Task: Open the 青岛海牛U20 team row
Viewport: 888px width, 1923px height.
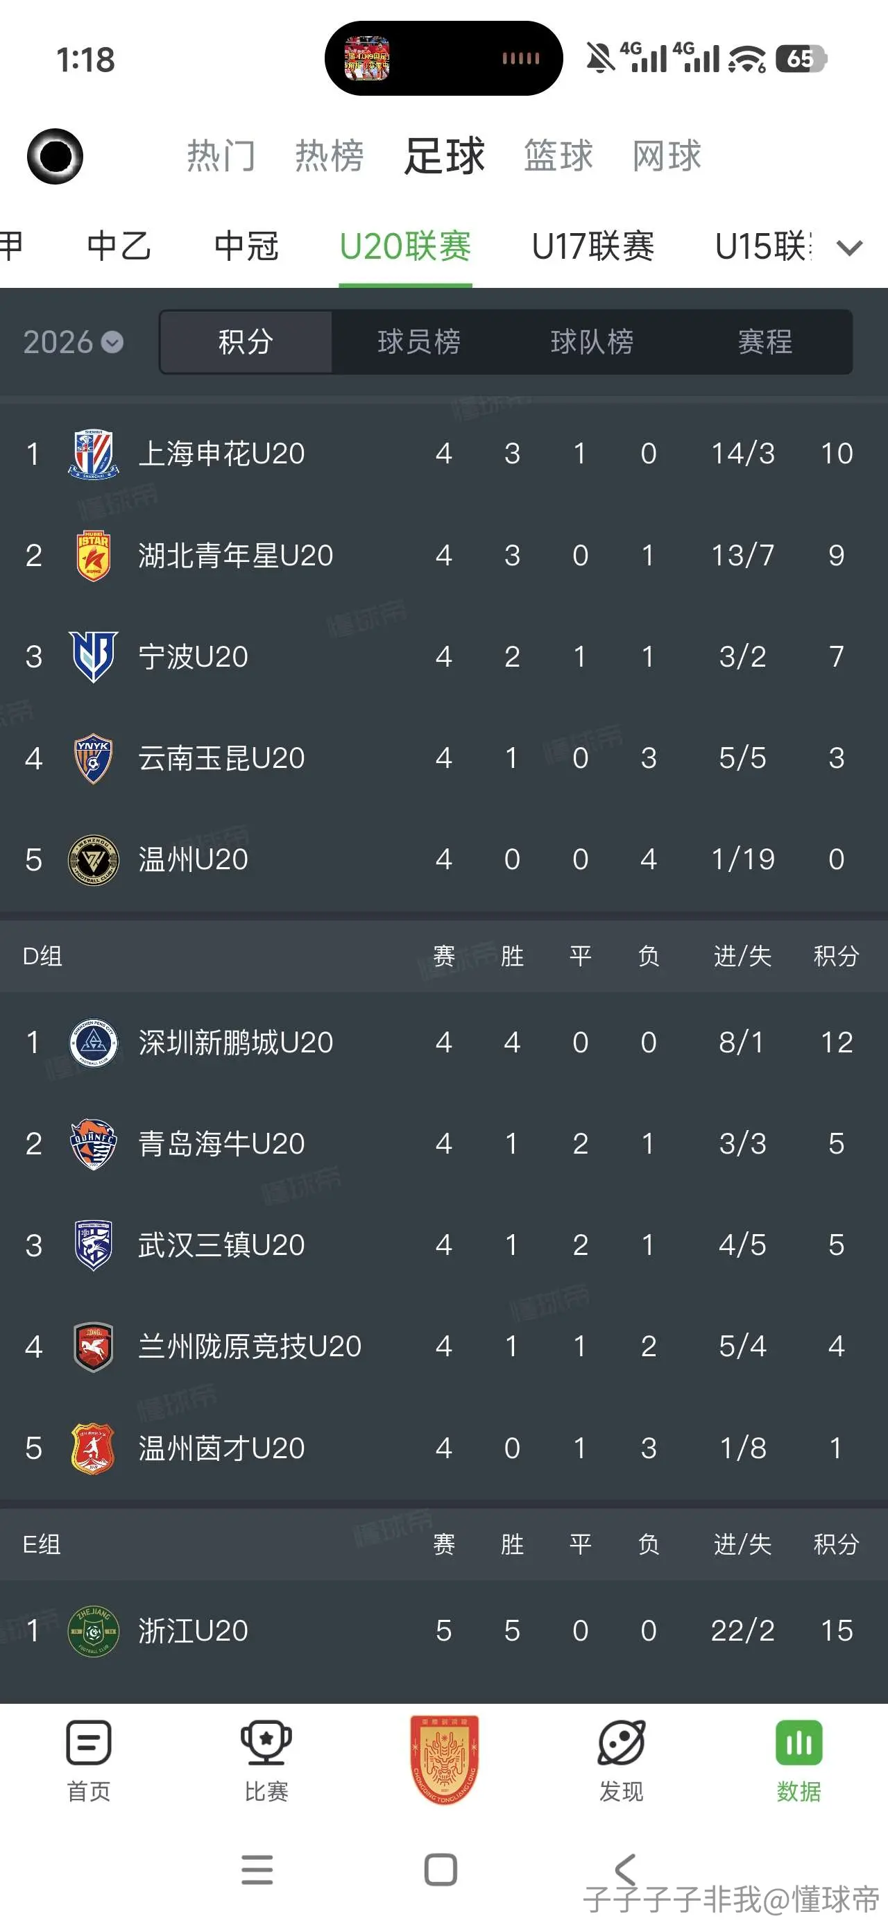Action: coord(443,1144)
